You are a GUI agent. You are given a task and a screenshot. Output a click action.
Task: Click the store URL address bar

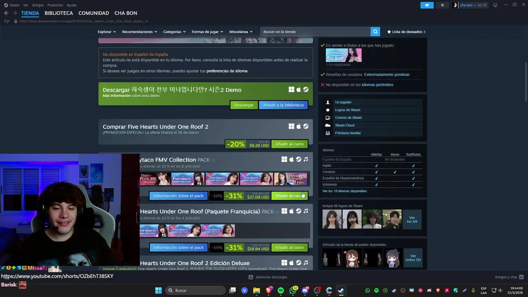click(x=83, y=21)
